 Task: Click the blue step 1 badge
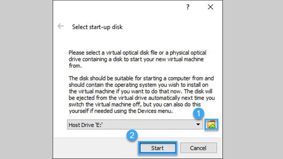pyautogui.click(x=198, y=113)
